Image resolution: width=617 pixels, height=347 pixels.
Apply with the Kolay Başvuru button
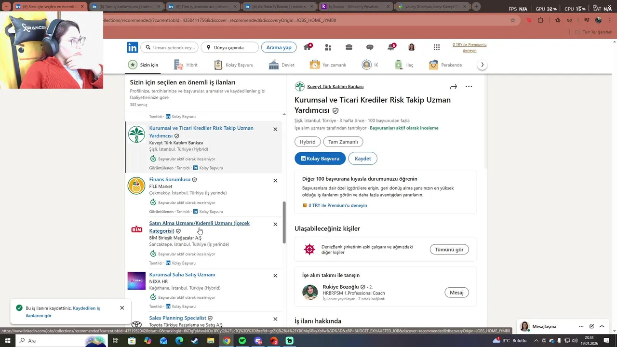coord(320,159)
